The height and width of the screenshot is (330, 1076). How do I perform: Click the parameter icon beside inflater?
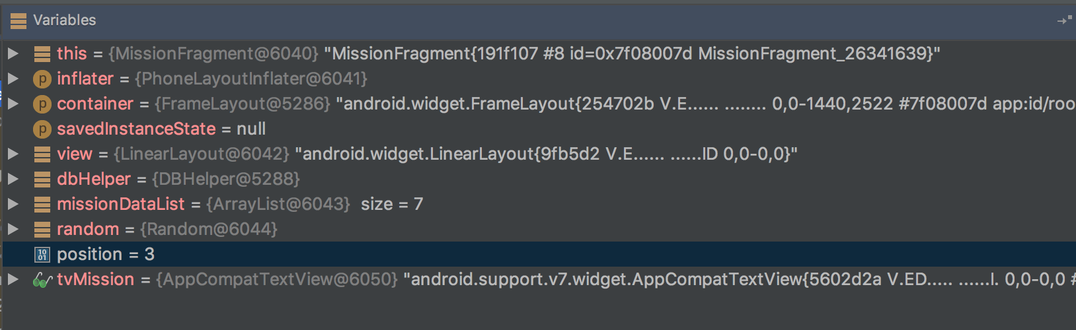[42, 79]
